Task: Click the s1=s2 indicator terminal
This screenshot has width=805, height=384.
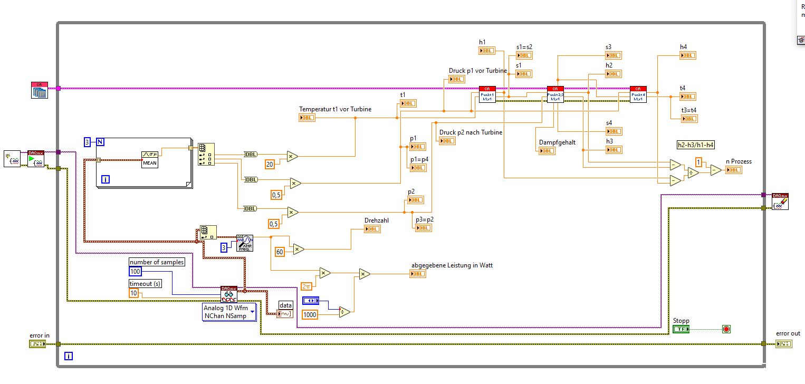Action: coord(524,55)
